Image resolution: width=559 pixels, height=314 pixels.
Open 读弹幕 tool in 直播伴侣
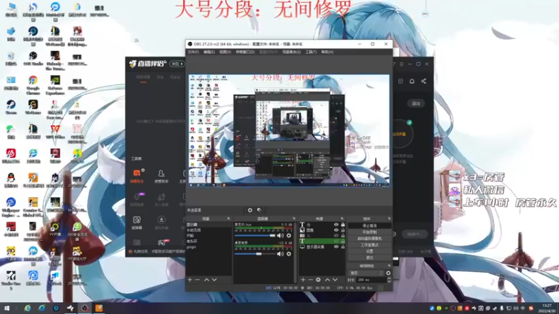click(x=136, y=223)
